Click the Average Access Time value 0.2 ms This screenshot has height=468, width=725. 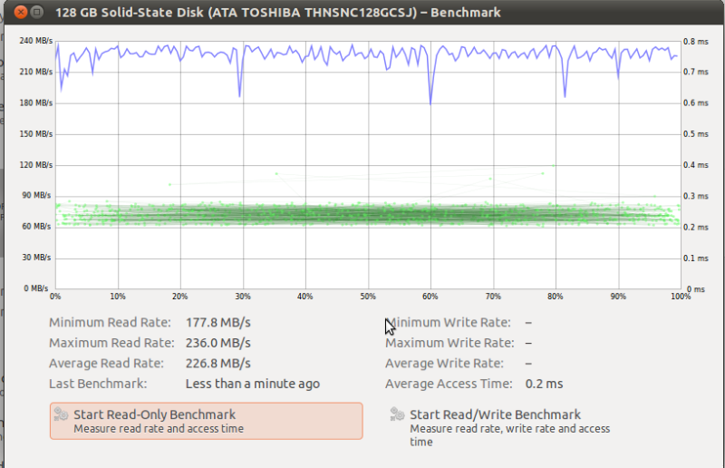pyautogui.click(x=544, y=384)
